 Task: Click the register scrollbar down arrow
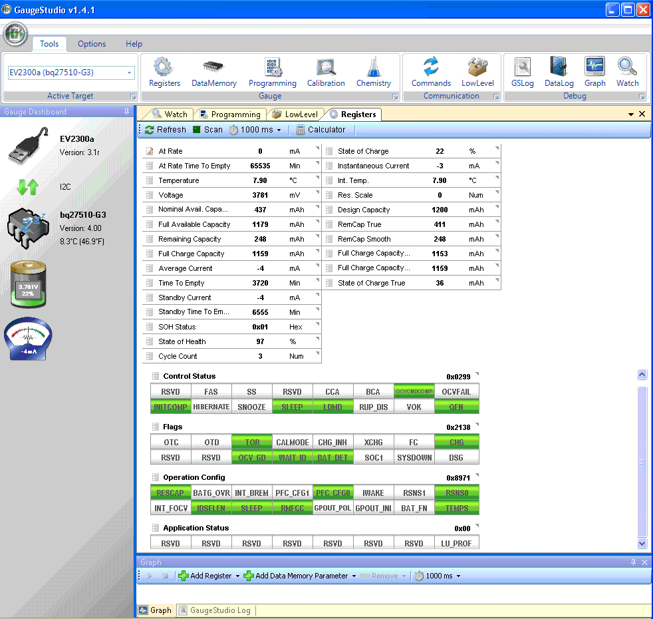point(642,543)
